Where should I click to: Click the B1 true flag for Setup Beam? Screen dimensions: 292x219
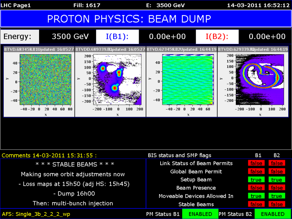pos(256,180)
